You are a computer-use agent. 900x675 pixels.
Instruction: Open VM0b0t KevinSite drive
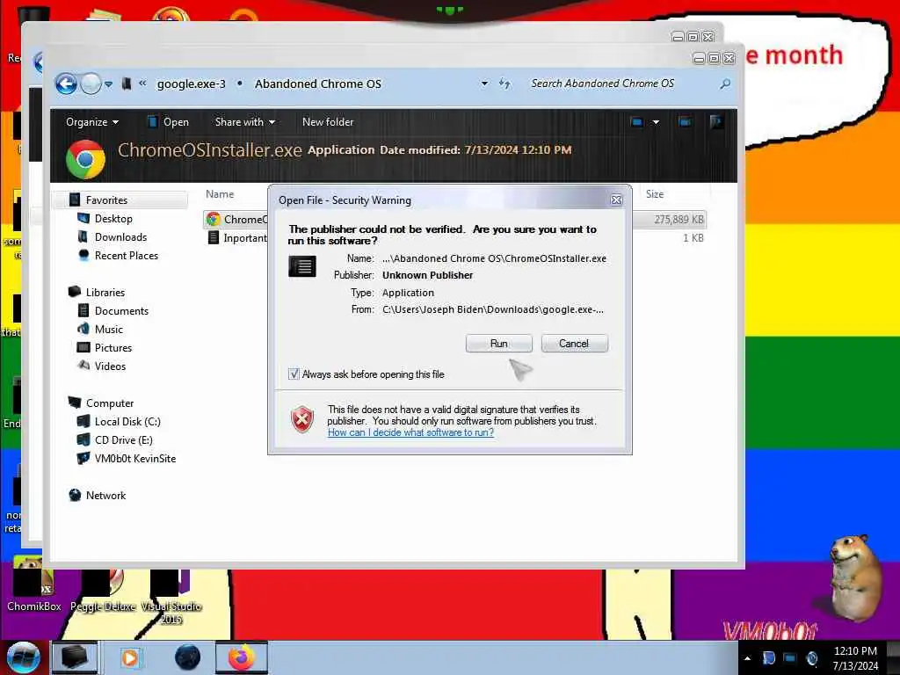134,458
